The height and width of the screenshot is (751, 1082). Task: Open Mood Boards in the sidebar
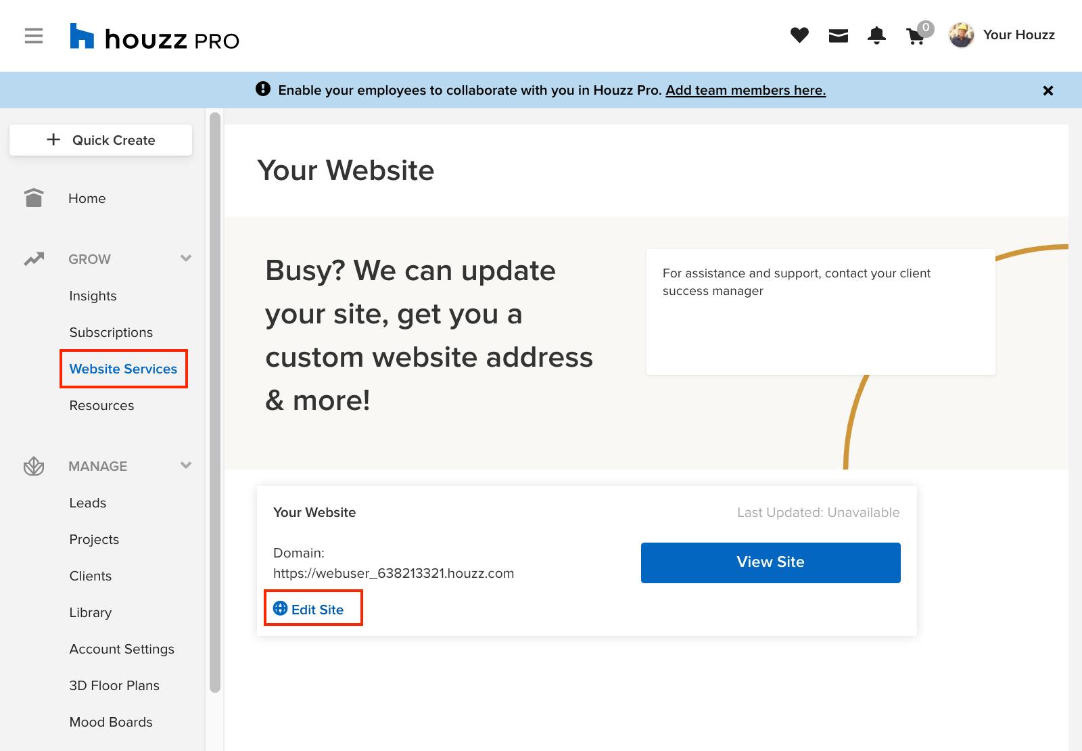(x=111, y=722)
